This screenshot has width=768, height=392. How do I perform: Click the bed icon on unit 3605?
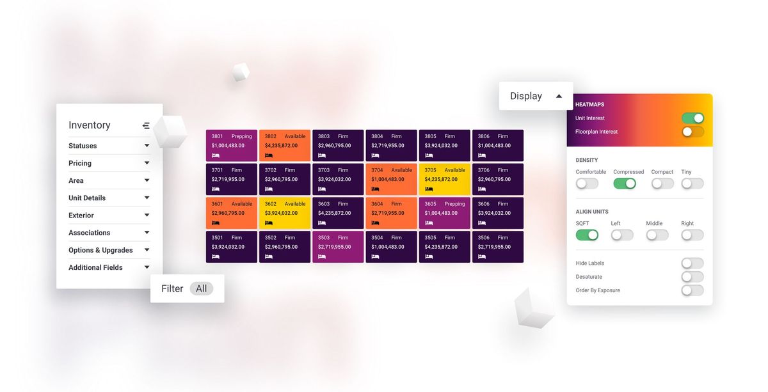(x=429, y=221)
